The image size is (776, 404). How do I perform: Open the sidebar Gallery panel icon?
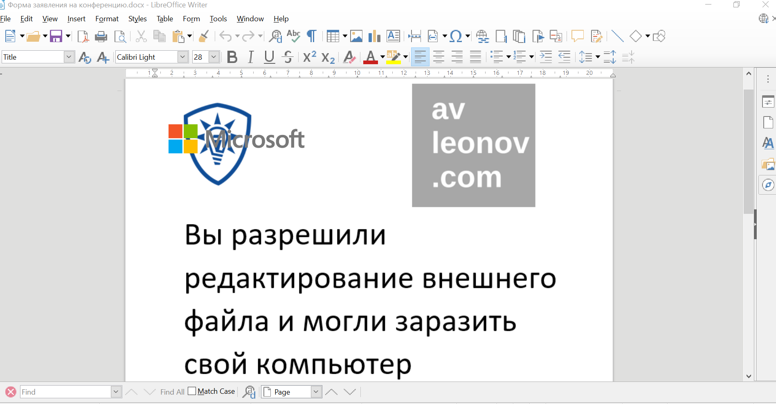coord(768,164)
